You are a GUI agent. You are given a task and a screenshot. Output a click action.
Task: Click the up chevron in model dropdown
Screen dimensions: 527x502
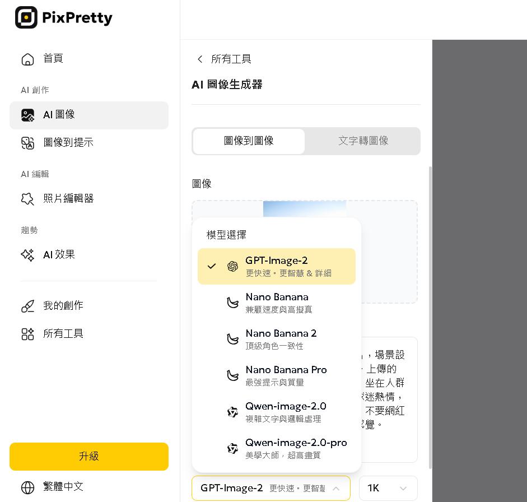coord(336,488)
